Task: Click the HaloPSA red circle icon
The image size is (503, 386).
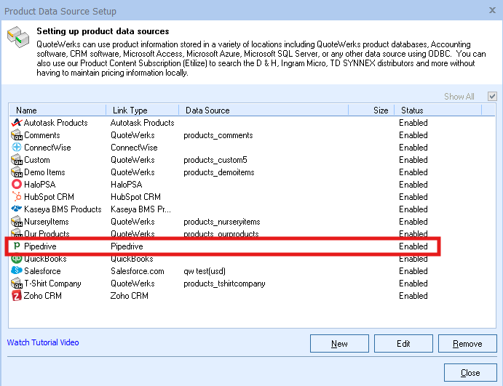Action: [17, 185]
